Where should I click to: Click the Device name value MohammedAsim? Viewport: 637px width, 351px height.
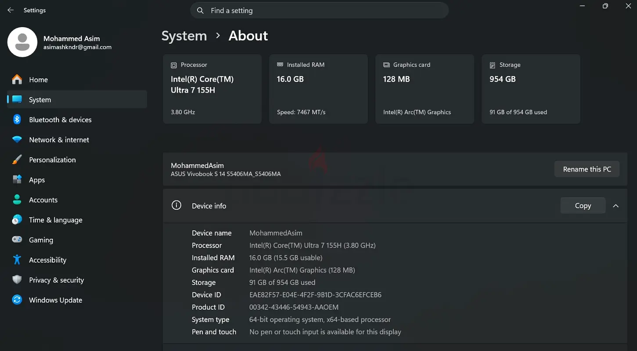point(276,233)
